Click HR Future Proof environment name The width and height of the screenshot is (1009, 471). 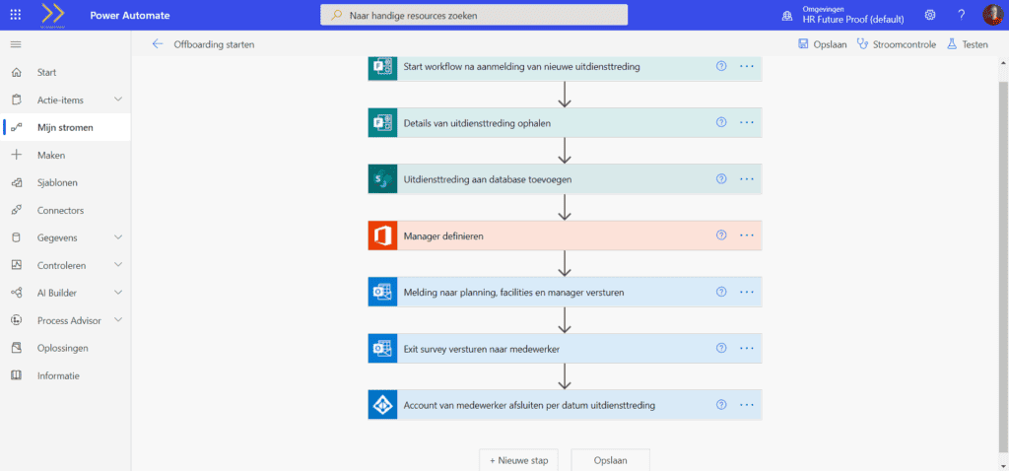click(852, 20)
